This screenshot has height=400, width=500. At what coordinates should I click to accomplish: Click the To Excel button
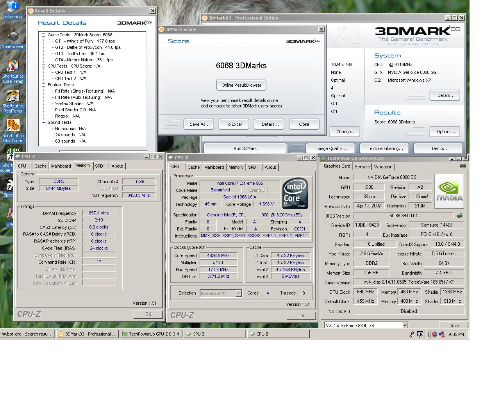(x=234, y=124)
